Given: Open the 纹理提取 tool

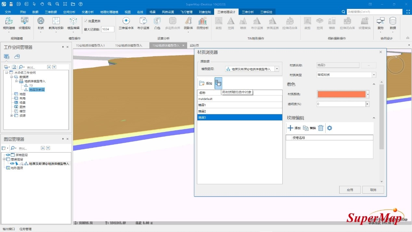Looking at the screenshot, I should coord(25,24).
